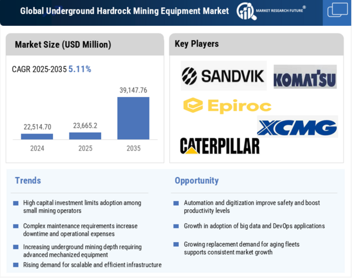The height and width of the screenshot is (278, 353).
Task: Select the Epiroc logo
Action: (227, 106)
